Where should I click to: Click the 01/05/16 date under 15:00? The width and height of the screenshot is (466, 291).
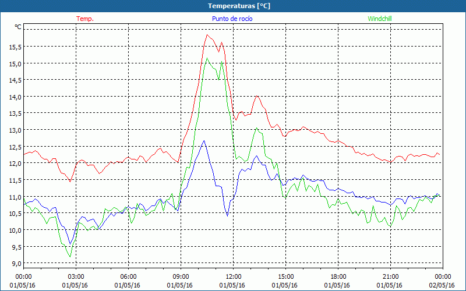click(285, 285)
